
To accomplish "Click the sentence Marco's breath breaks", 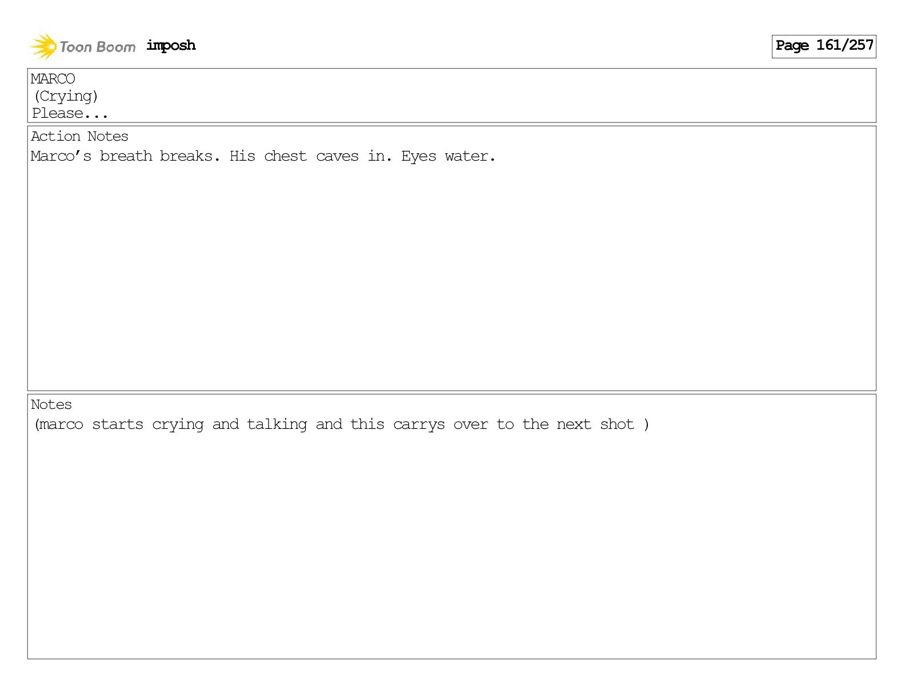I will tap(125, 156).
